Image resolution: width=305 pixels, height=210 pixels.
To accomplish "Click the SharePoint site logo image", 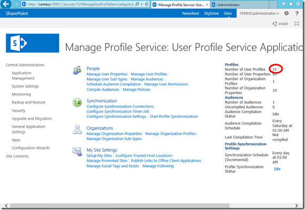I will click(x=33, y=43).
